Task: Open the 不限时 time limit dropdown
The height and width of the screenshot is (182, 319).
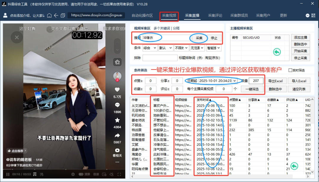Action: [181, 48]
